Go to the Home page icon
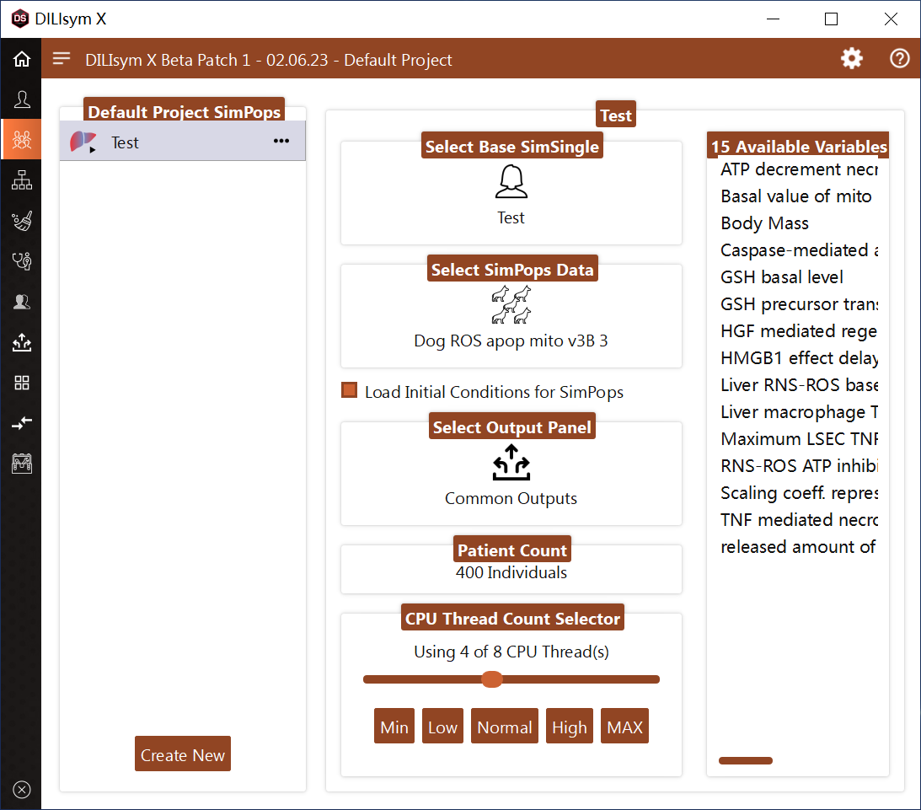The width and height of the screenshot is (921, 810). 22,59
